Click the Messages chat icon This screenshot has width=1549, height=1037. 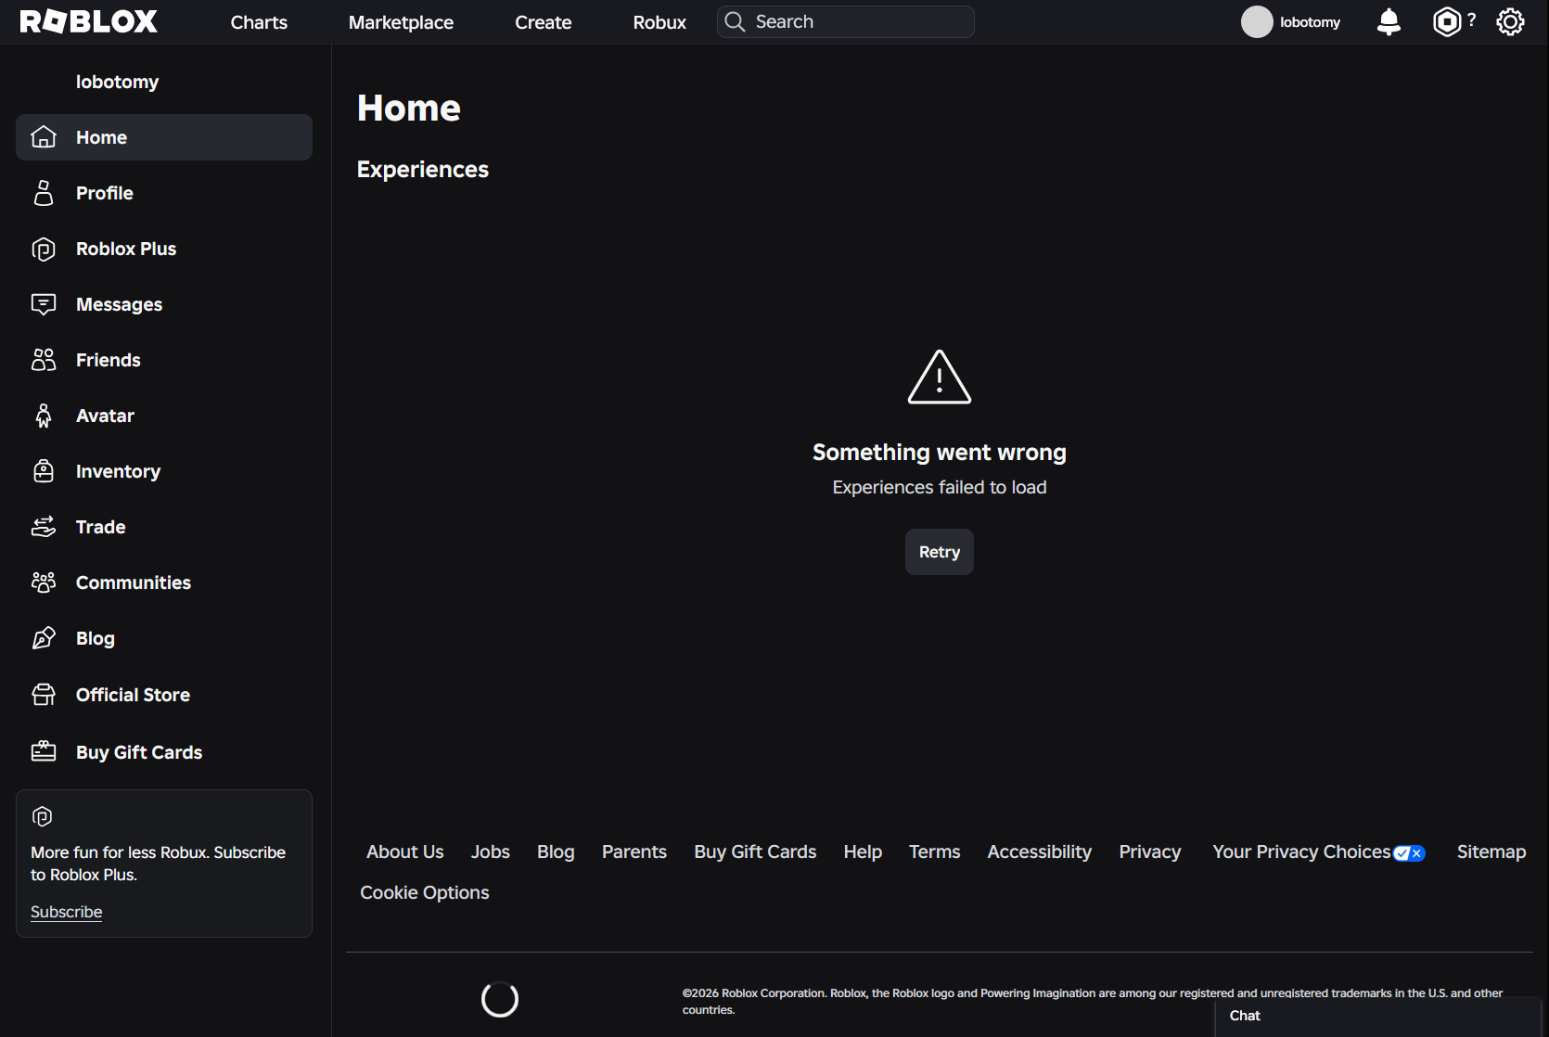click(44, 304)
